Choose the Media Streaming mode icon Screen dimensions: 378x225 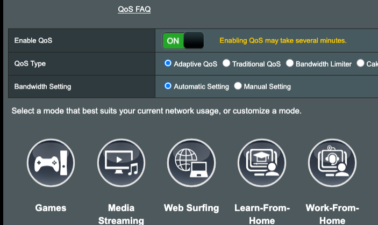click(121, 162)
